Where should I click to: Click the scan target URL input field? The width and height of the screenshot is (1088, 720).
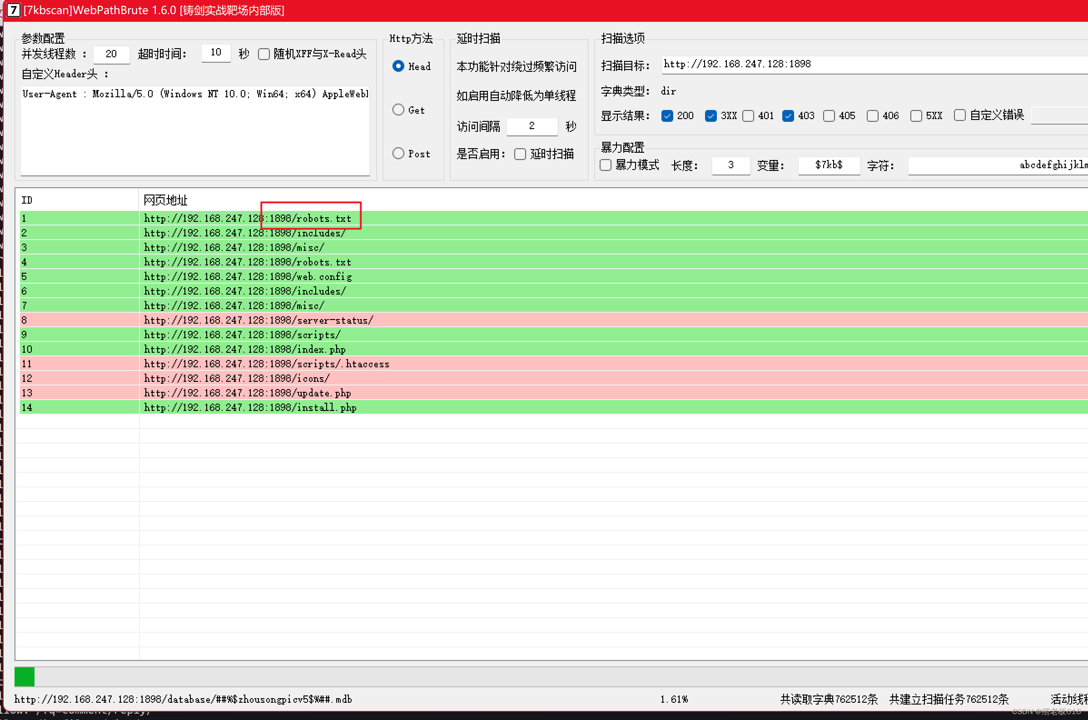875,64
